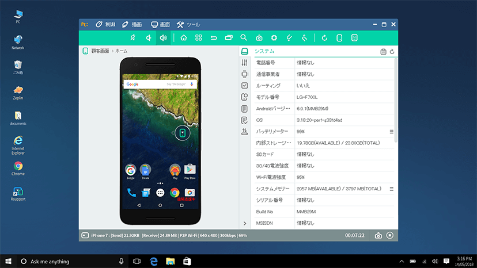Expand システムメモリー details menu icon
This screenshot has width=477, height=268.
(x=392, y=189)
